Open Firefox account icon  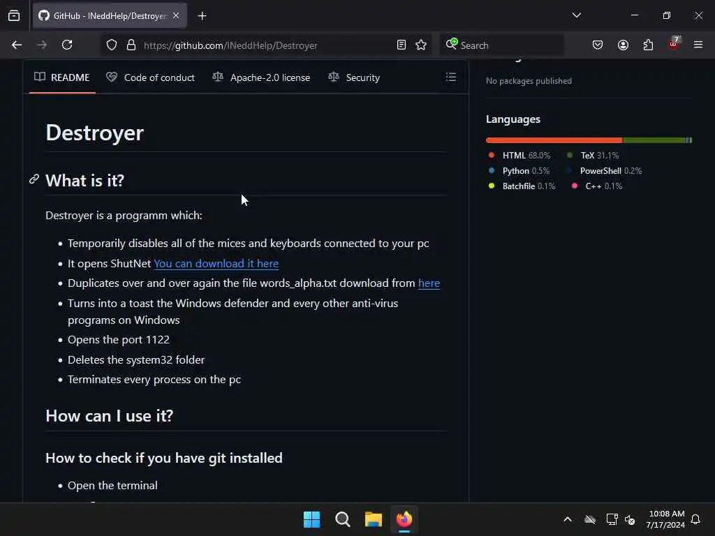pyautogui.click(x=623, y=45)
